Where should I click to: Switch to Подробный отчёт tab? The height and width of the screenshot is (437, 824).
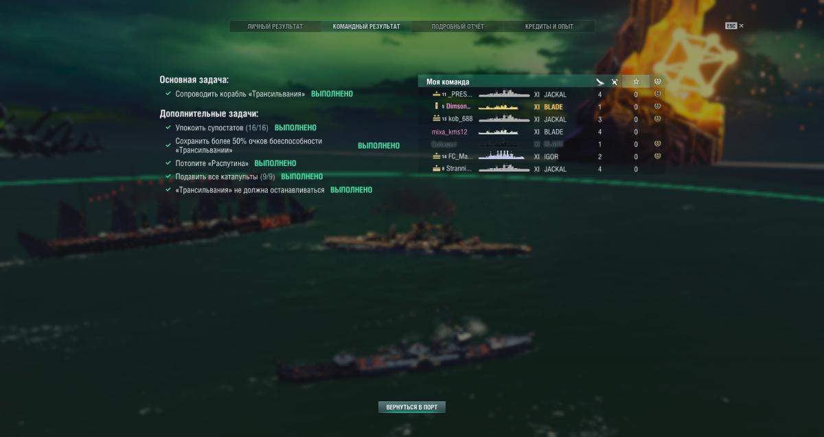pos(457,27)
